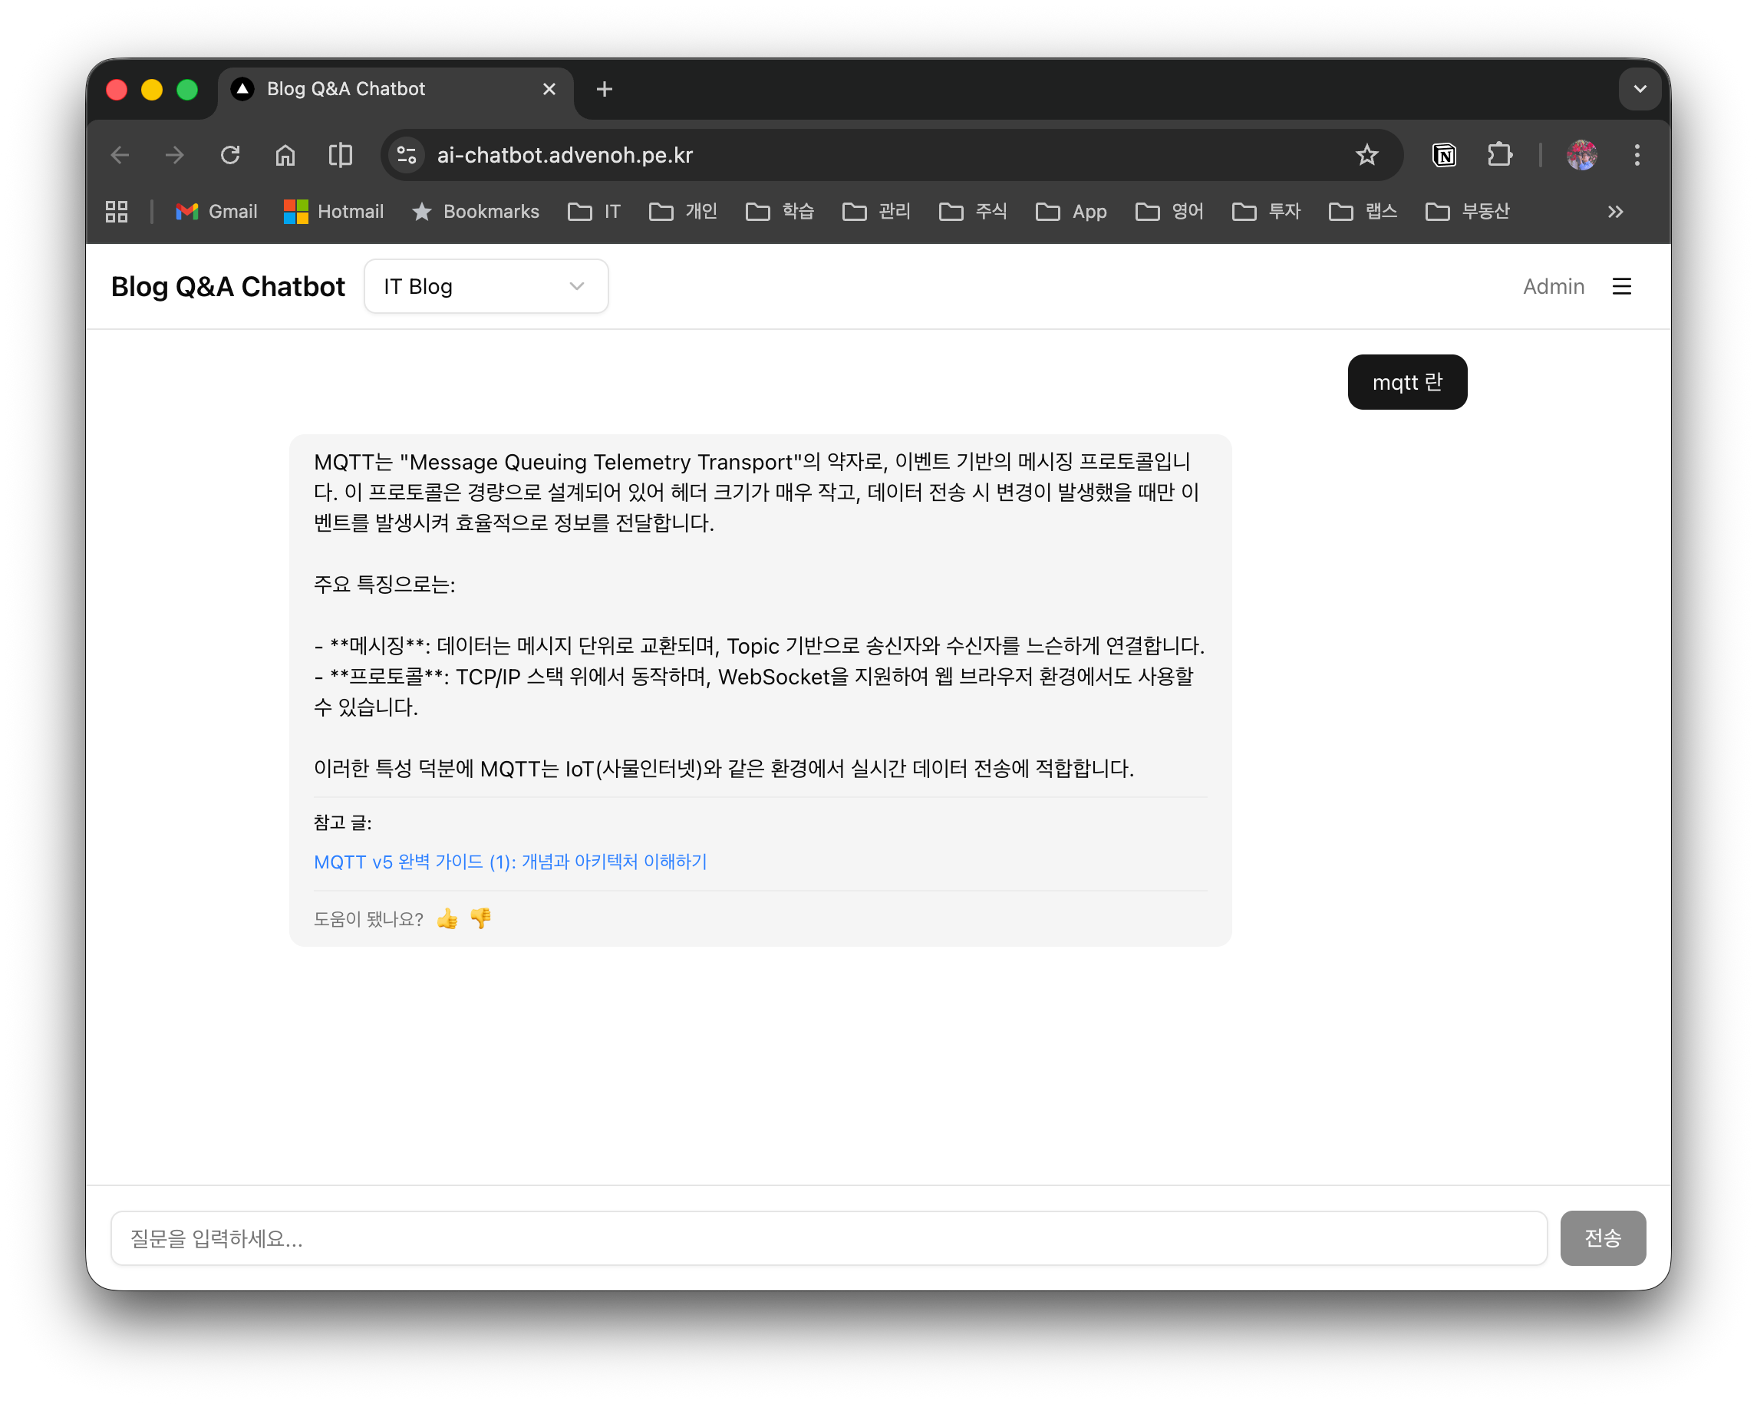
Task: Open the MQTT v5 완벽 가이드 link
Action: pyautogui.click(x=510, y=862)
